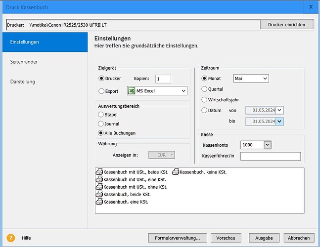Select the Quartal period option
Viewport: 320px width, 247px height.
tap(204, 89)
